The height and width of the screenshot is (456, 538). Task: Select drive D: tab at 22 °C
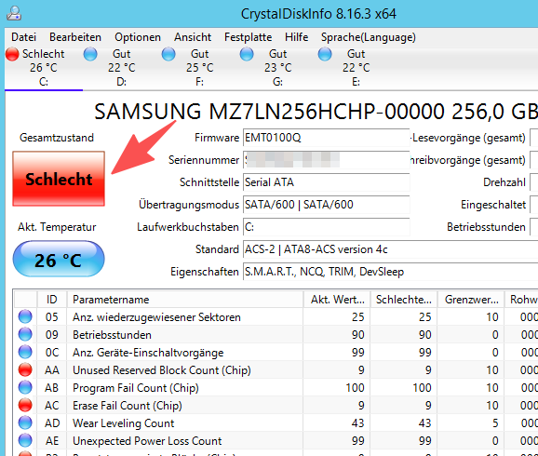point(122,68)
